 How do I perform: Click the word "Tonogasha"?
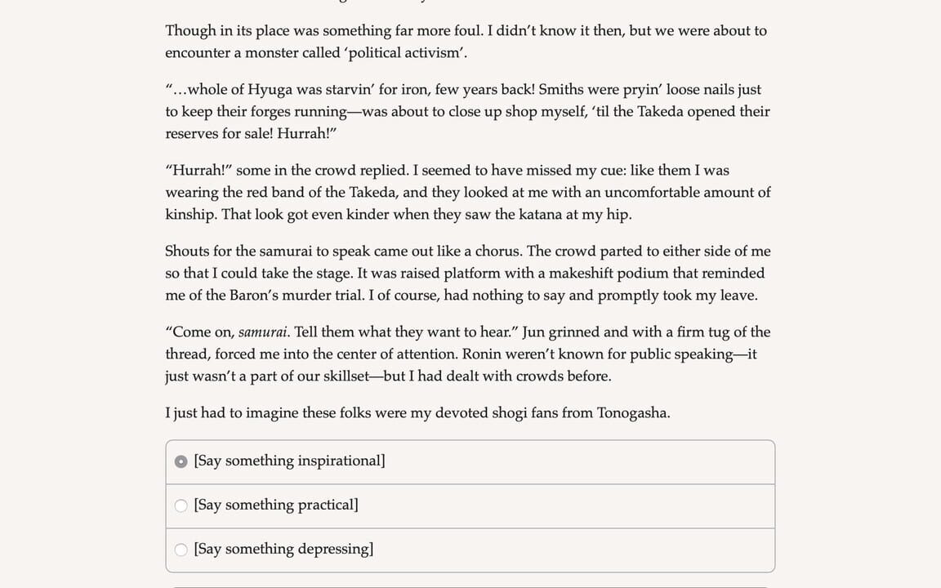coord(632,412)
